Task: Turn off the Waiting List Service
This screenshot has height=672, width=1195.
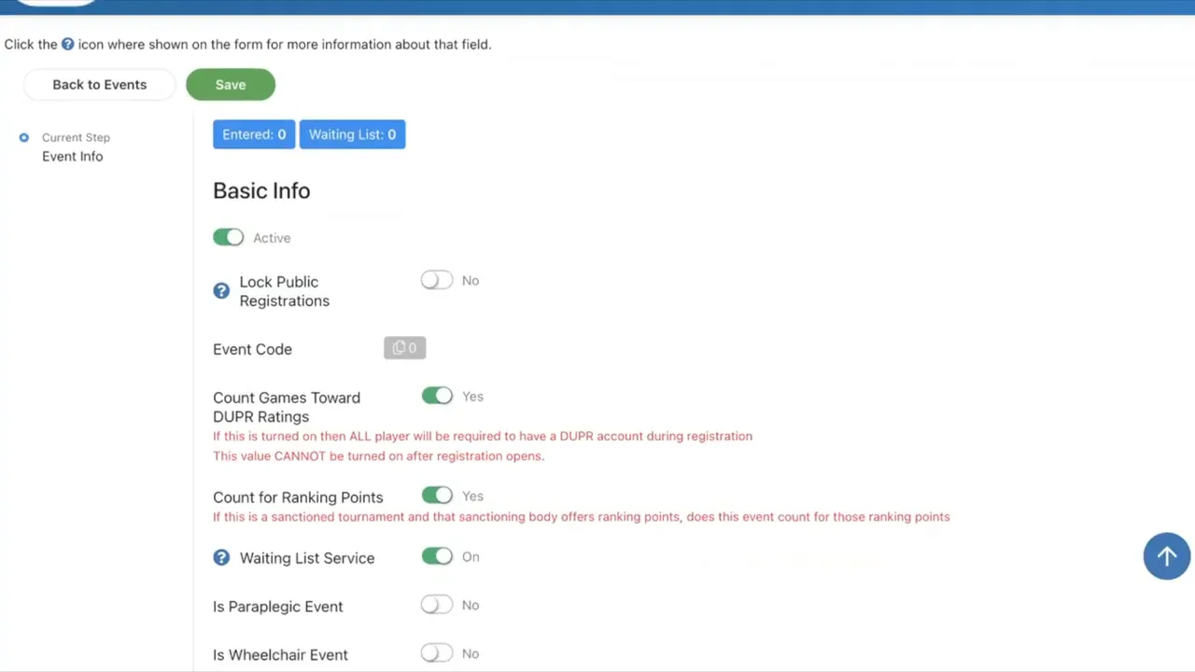Action: click(436, 556)
